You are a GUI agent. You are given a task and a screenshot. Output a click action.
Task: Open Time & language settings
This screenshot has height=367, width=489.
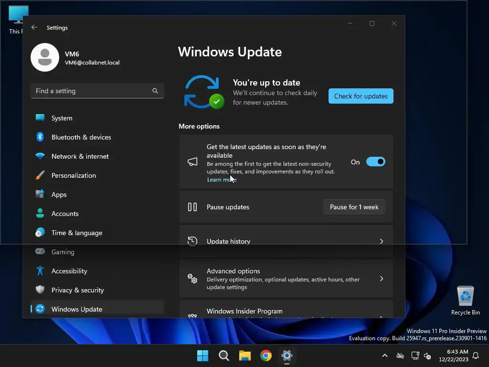click(x=97, y=233)
